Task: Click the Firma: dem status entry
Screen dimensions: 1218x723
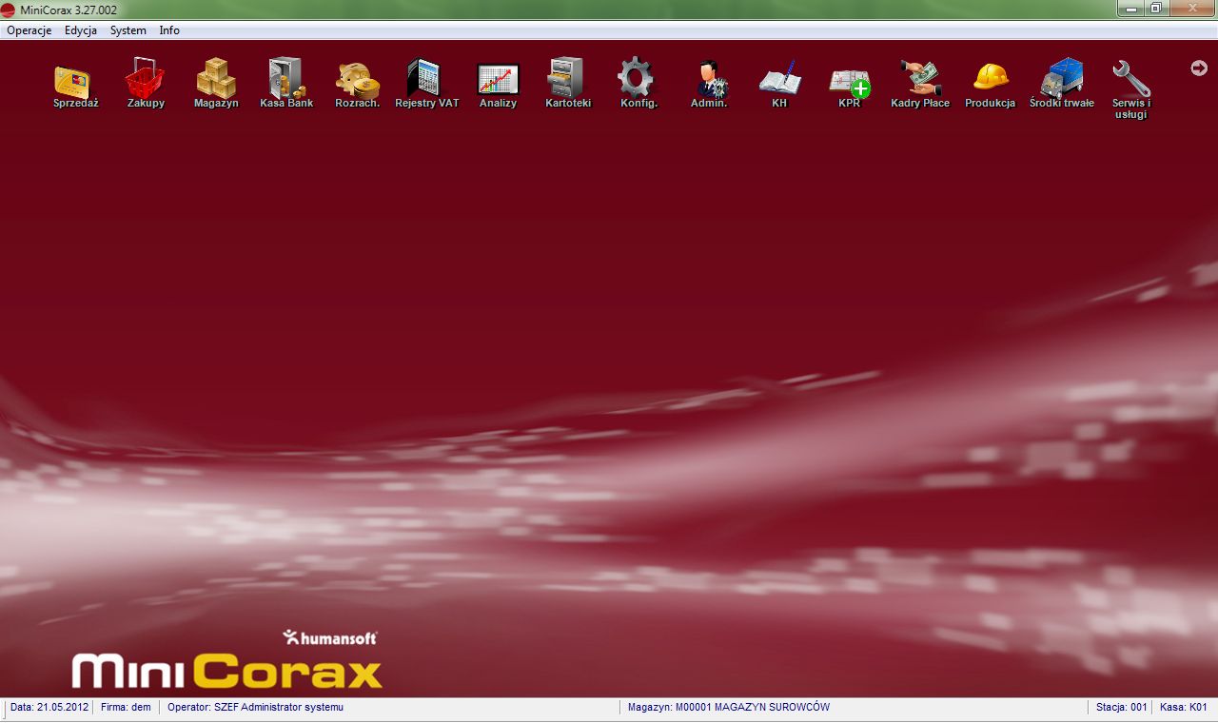Action: (x=126, y=708)
